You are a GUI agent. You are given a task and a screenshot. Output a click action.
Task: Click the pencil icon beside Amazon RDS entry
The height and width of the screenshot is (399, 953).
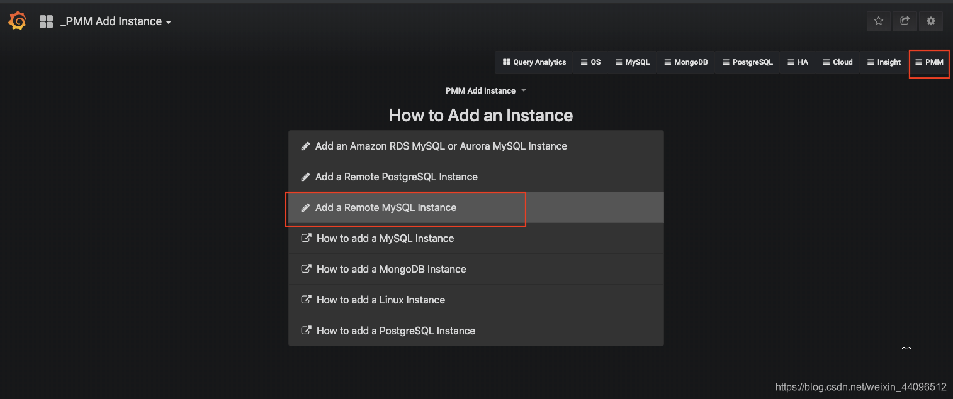coord(305,146)
